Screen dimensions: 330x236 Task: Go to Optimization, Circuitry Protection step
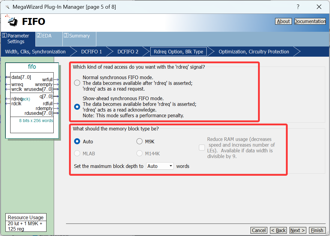[254, 52]
